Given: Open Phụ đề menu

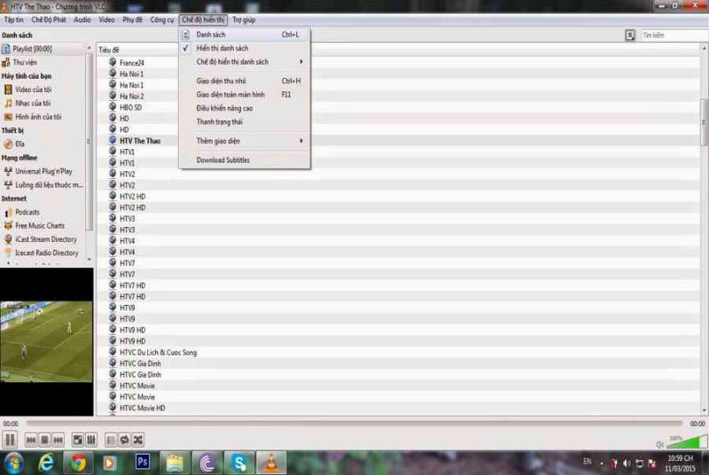Looking at the screenshot, I should pyautogui.click(x=132, y=19).
